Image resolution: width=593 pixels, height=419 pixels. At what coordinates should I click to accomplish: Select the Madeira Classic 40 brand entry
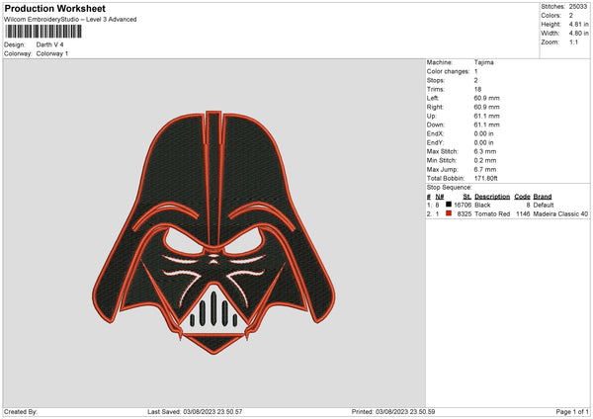point(560,214)
